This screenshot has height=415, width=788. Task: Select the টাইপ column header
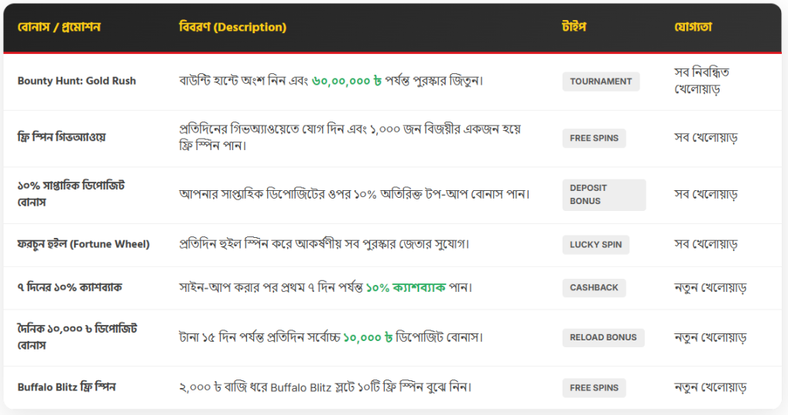[x=574, y=27]
